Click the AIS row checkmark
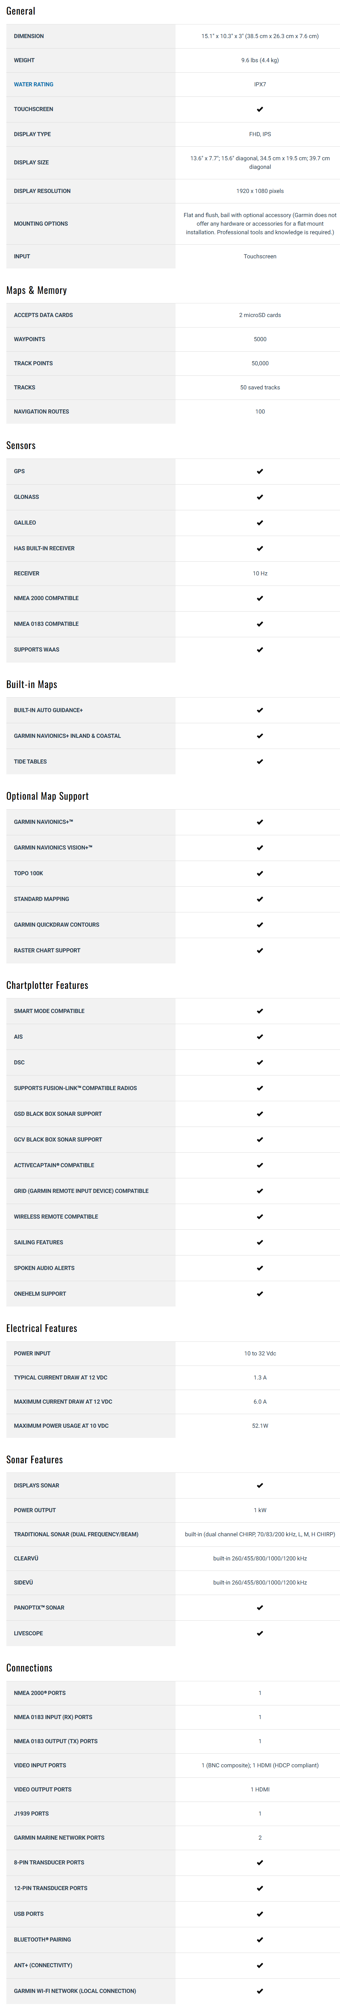 [260, 1037]
